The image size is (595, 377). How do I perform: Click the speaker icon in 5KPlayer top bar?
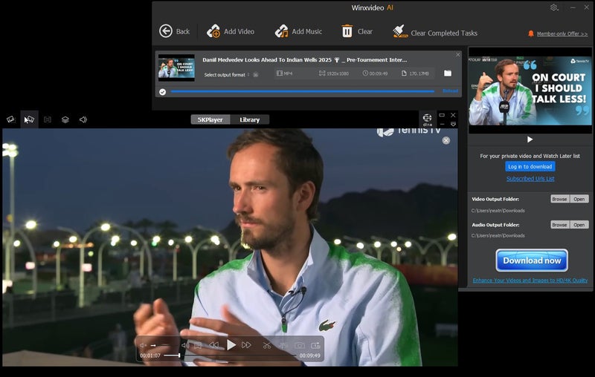tap(83, 119)
